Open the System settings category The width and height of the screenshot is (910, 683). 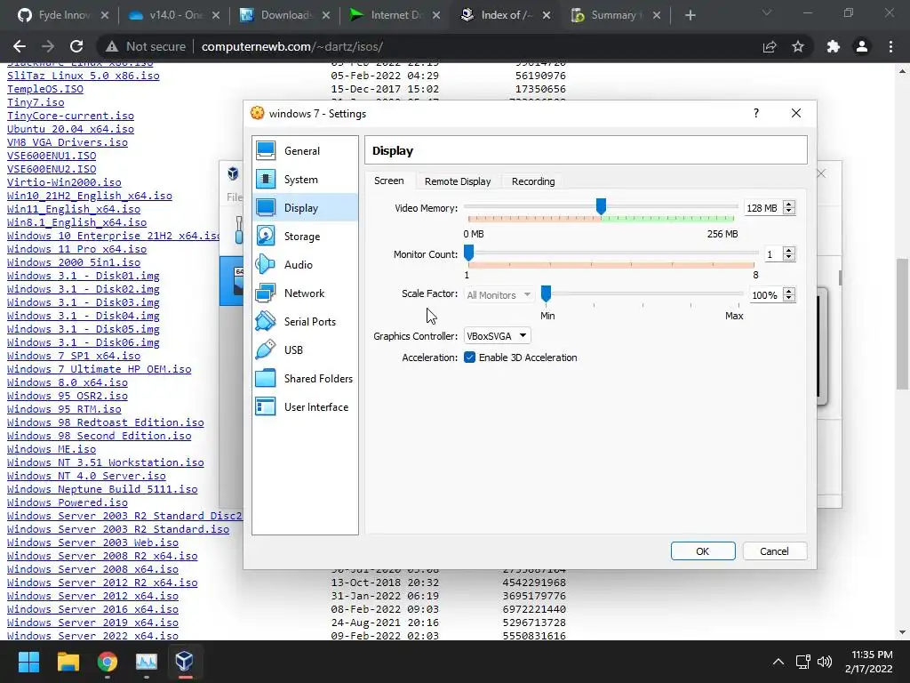pos(305,180)
